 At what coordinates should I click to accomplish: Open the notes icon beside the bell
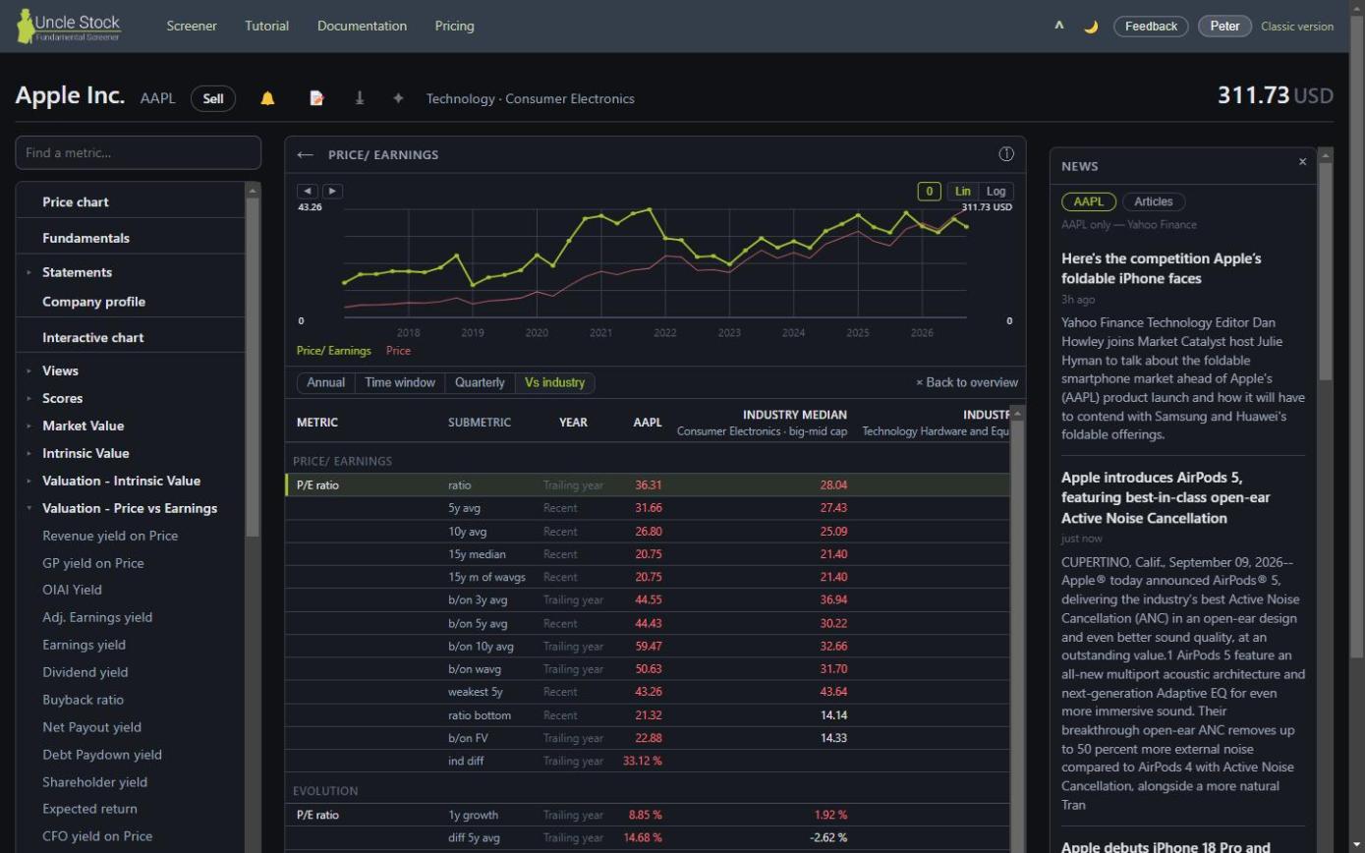pos(316,98)
